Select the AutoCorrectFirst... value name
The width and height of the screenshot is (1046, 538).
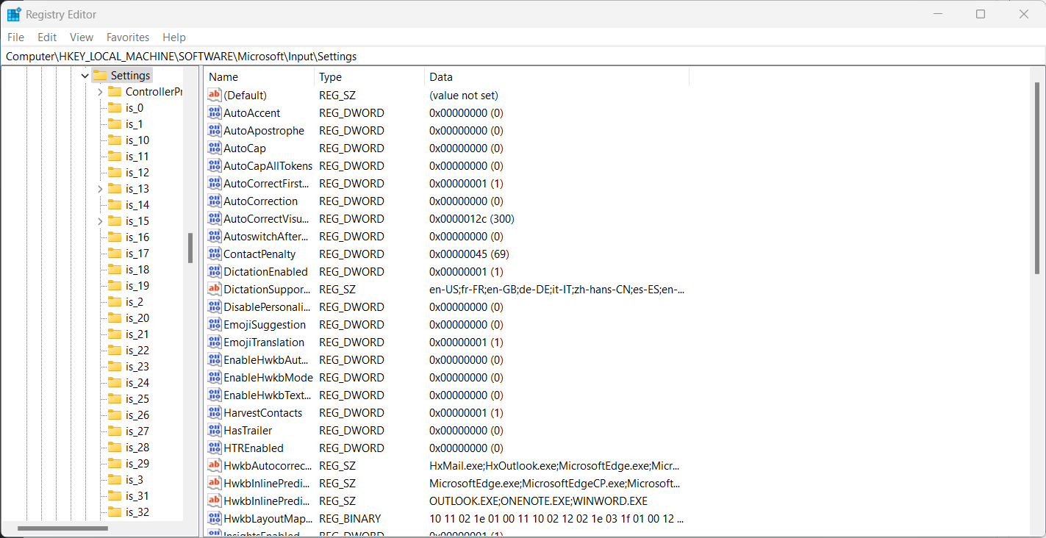266,183
